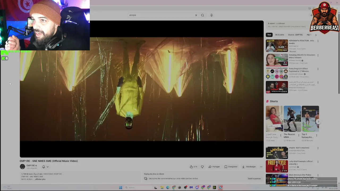Open Donating $50,000 To Streamers thumbnail
The height and width of the screenshot is (191, 340).
tap(277, 60)
